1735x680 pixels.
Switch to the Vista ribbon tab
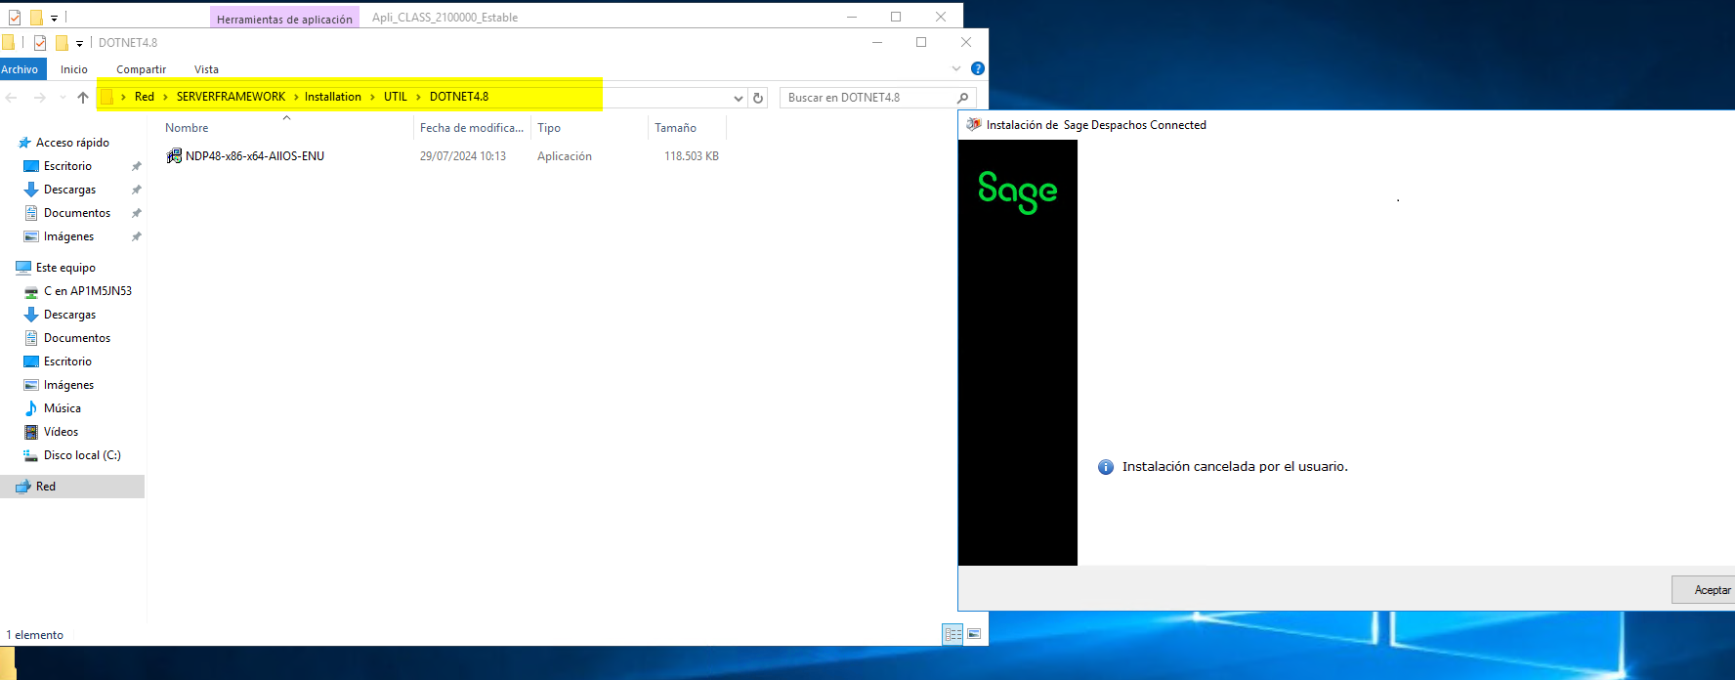(206, 69)
